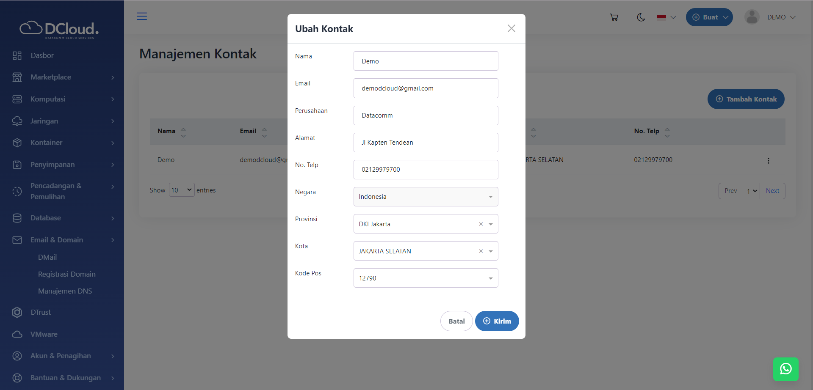Click into the Alamat address field
813x390 pixels.
(x=426, y=143)
